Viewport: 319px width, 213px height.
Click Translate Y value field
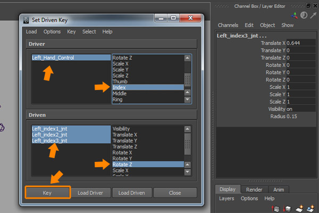click(x=301, y=51)
